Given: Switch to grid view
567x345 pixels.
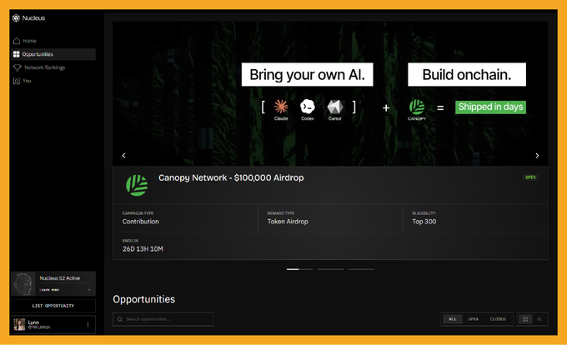Looking at the screenshot, I should click(x=525, y=319).
